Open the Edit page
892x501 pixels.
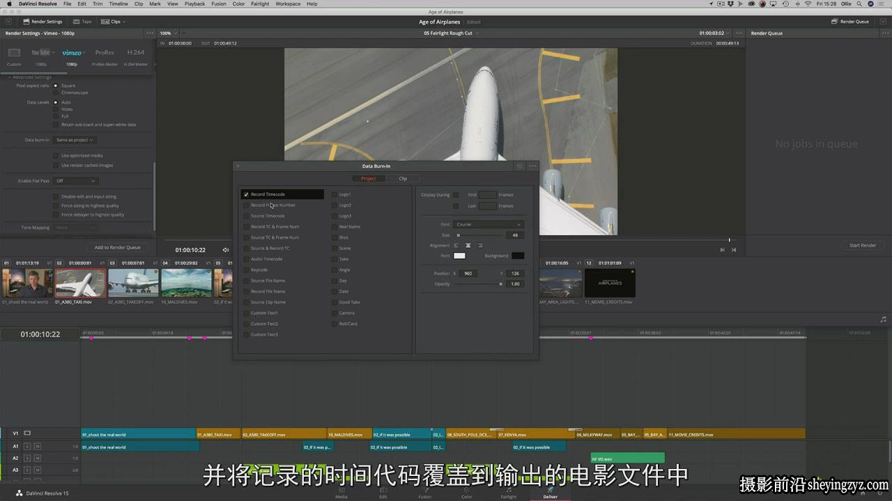click(383, 493)
